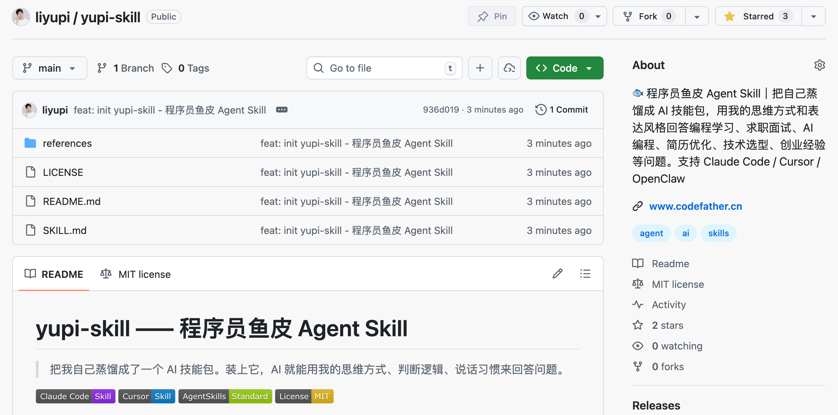The height and width of the screenshot is (415, 838).
Task: Open the main branch dropdown
Action: coord(49,68)
